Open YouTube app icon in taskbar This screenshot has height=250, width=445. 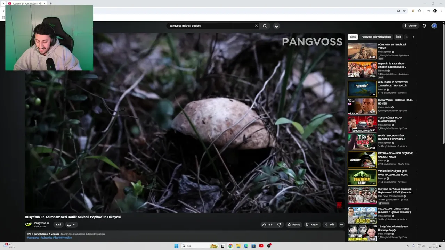261,246
